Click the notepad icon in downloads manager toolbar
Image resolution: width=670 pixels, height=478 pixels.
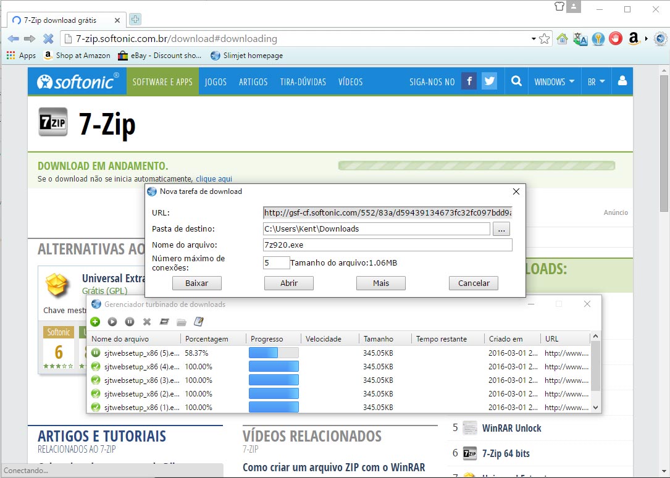click(199, 321)
